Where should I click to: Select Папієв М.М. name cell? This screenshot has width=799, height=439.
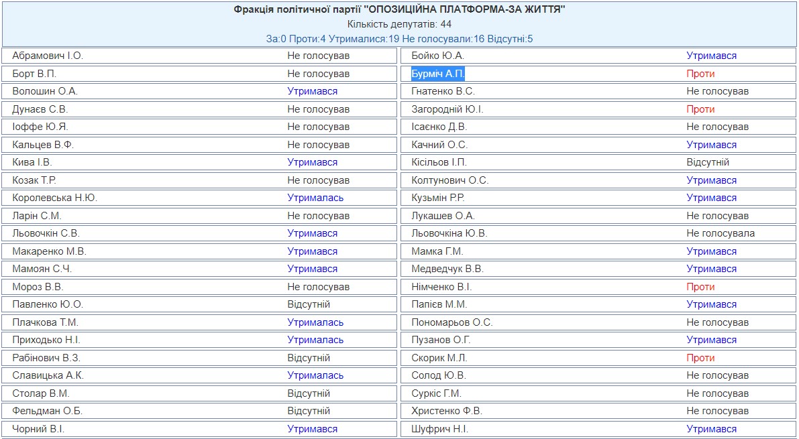439,304
